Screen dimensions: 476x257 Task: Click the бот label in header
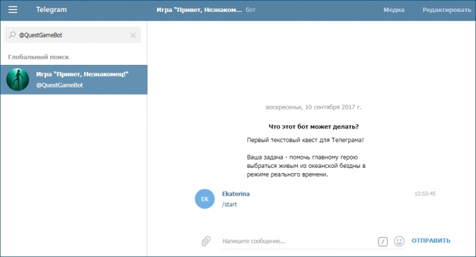(250, 10)
